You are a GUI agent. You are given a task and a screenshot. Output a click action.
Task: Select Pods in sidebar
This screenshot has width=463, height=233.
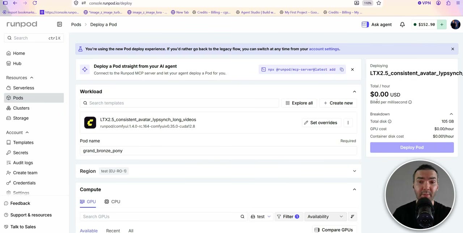[34, 98]
